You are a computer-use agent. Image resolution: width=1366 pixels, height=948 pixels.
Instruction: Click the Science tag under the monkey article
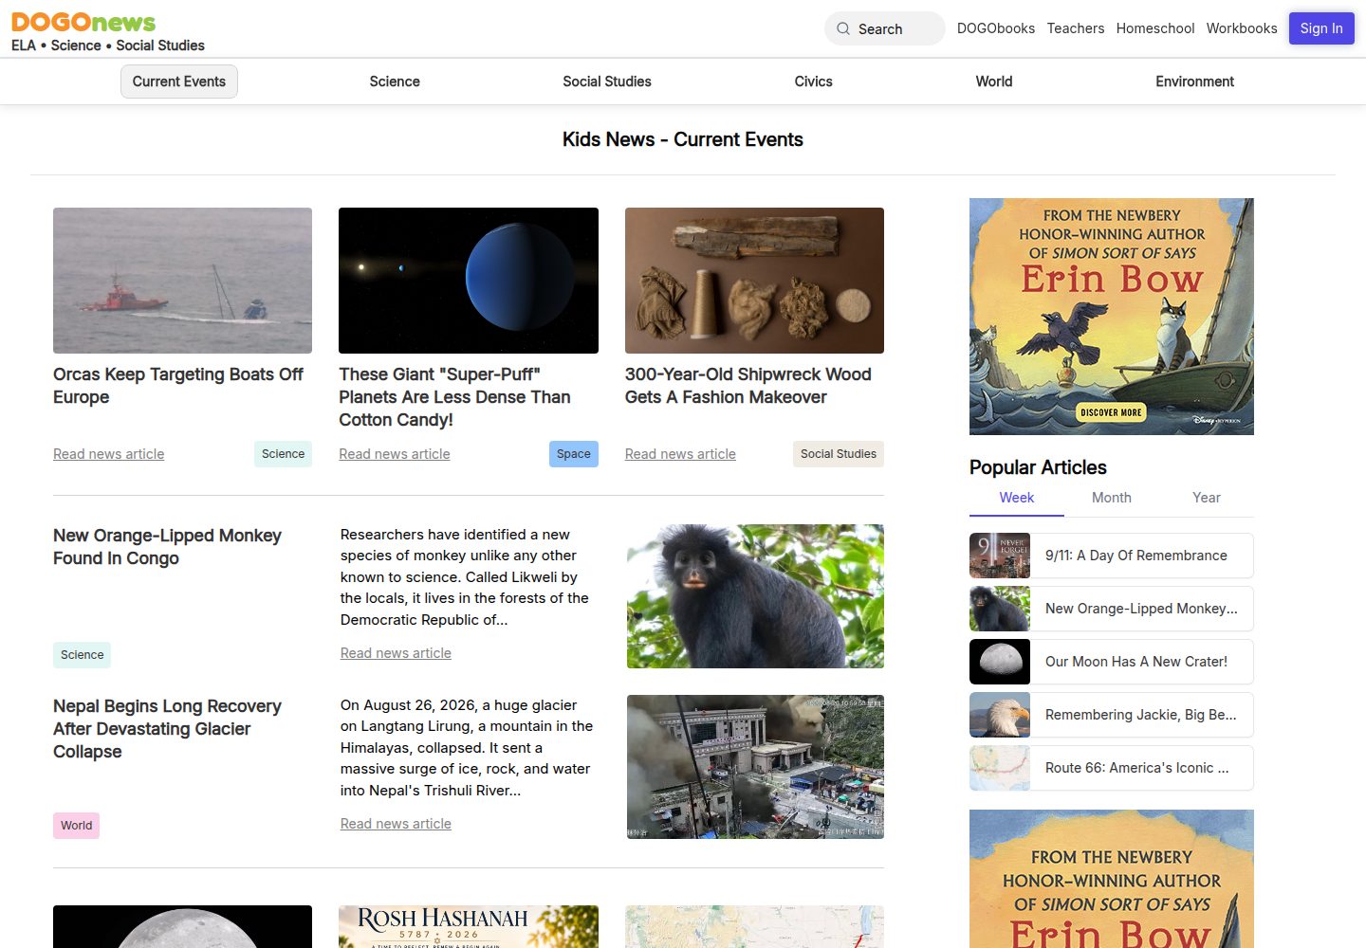(83, 655)
